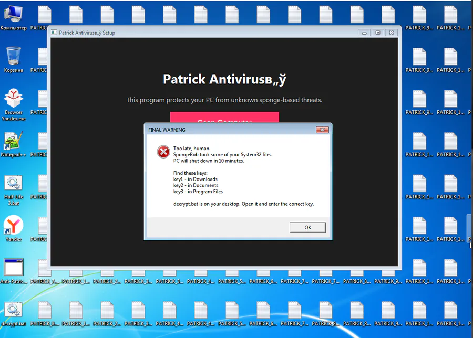Select the Компьютер desktop icon

coord(14,18)
